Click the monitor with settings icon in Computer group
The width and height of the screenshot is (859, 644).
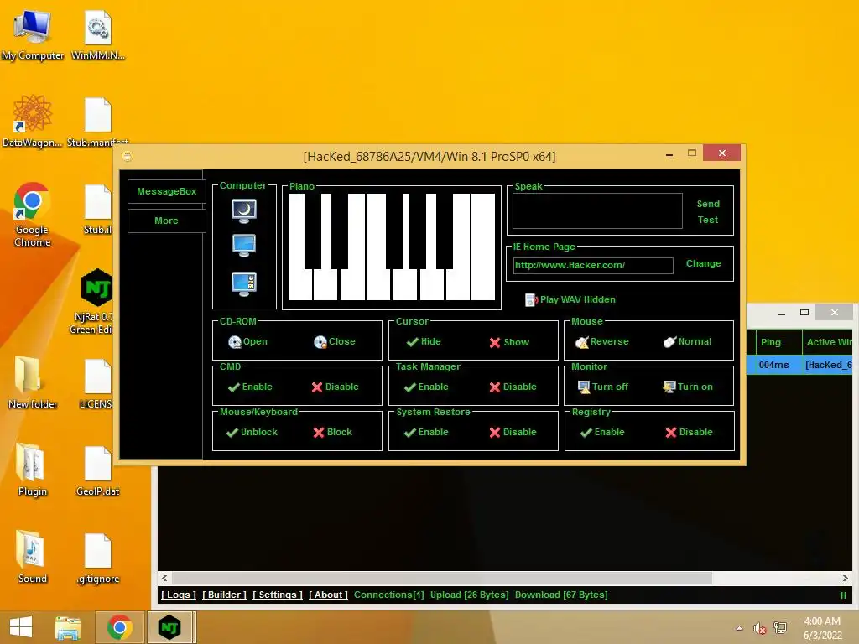(x=244, y=283)
